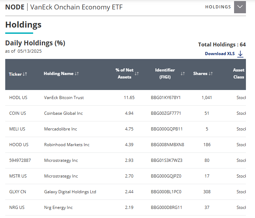Click Robinhood Markets Inc holding name
Viewport: 255px width, 218px height.
67,145
